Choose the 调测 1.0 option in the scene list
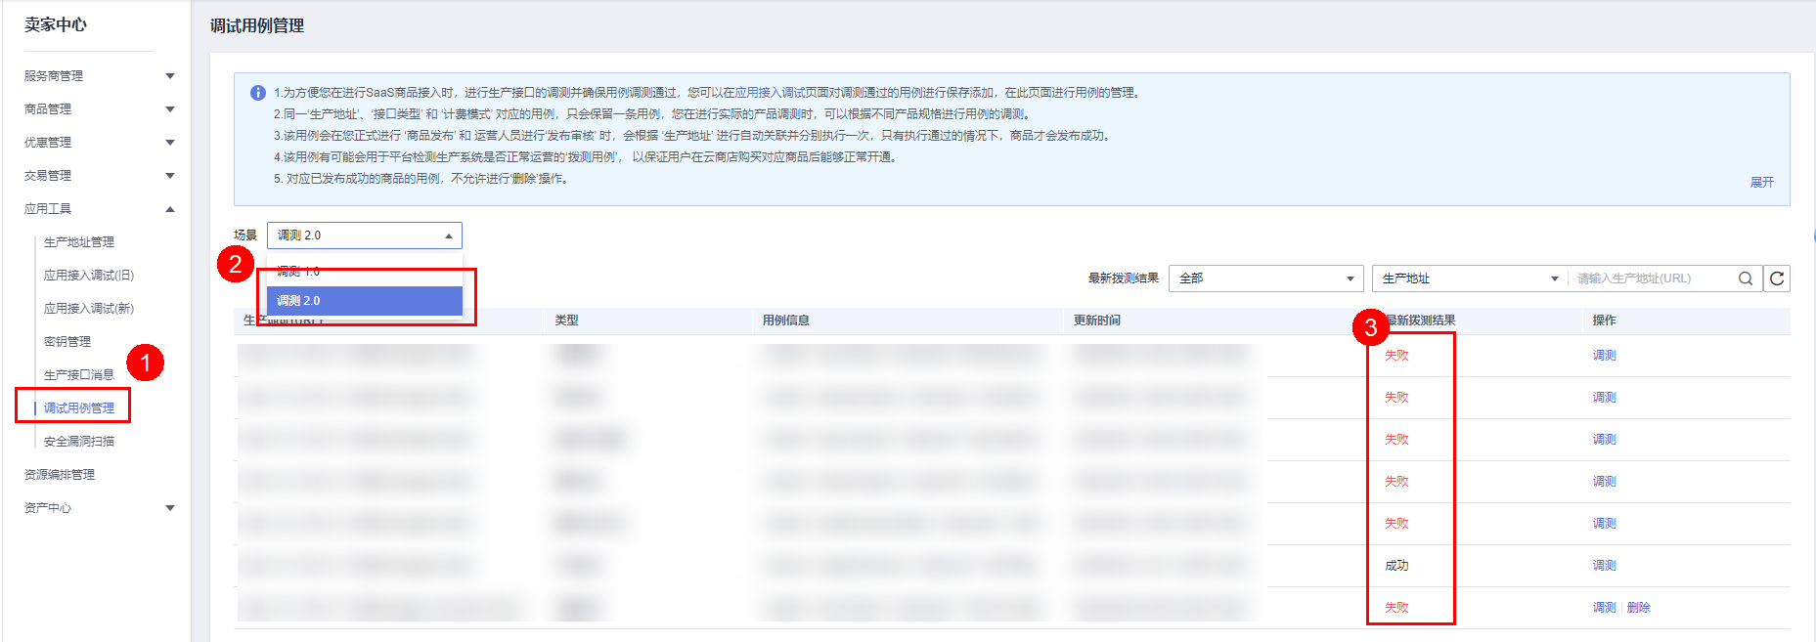The image size is (1816, 642). (x=365, y=272)
